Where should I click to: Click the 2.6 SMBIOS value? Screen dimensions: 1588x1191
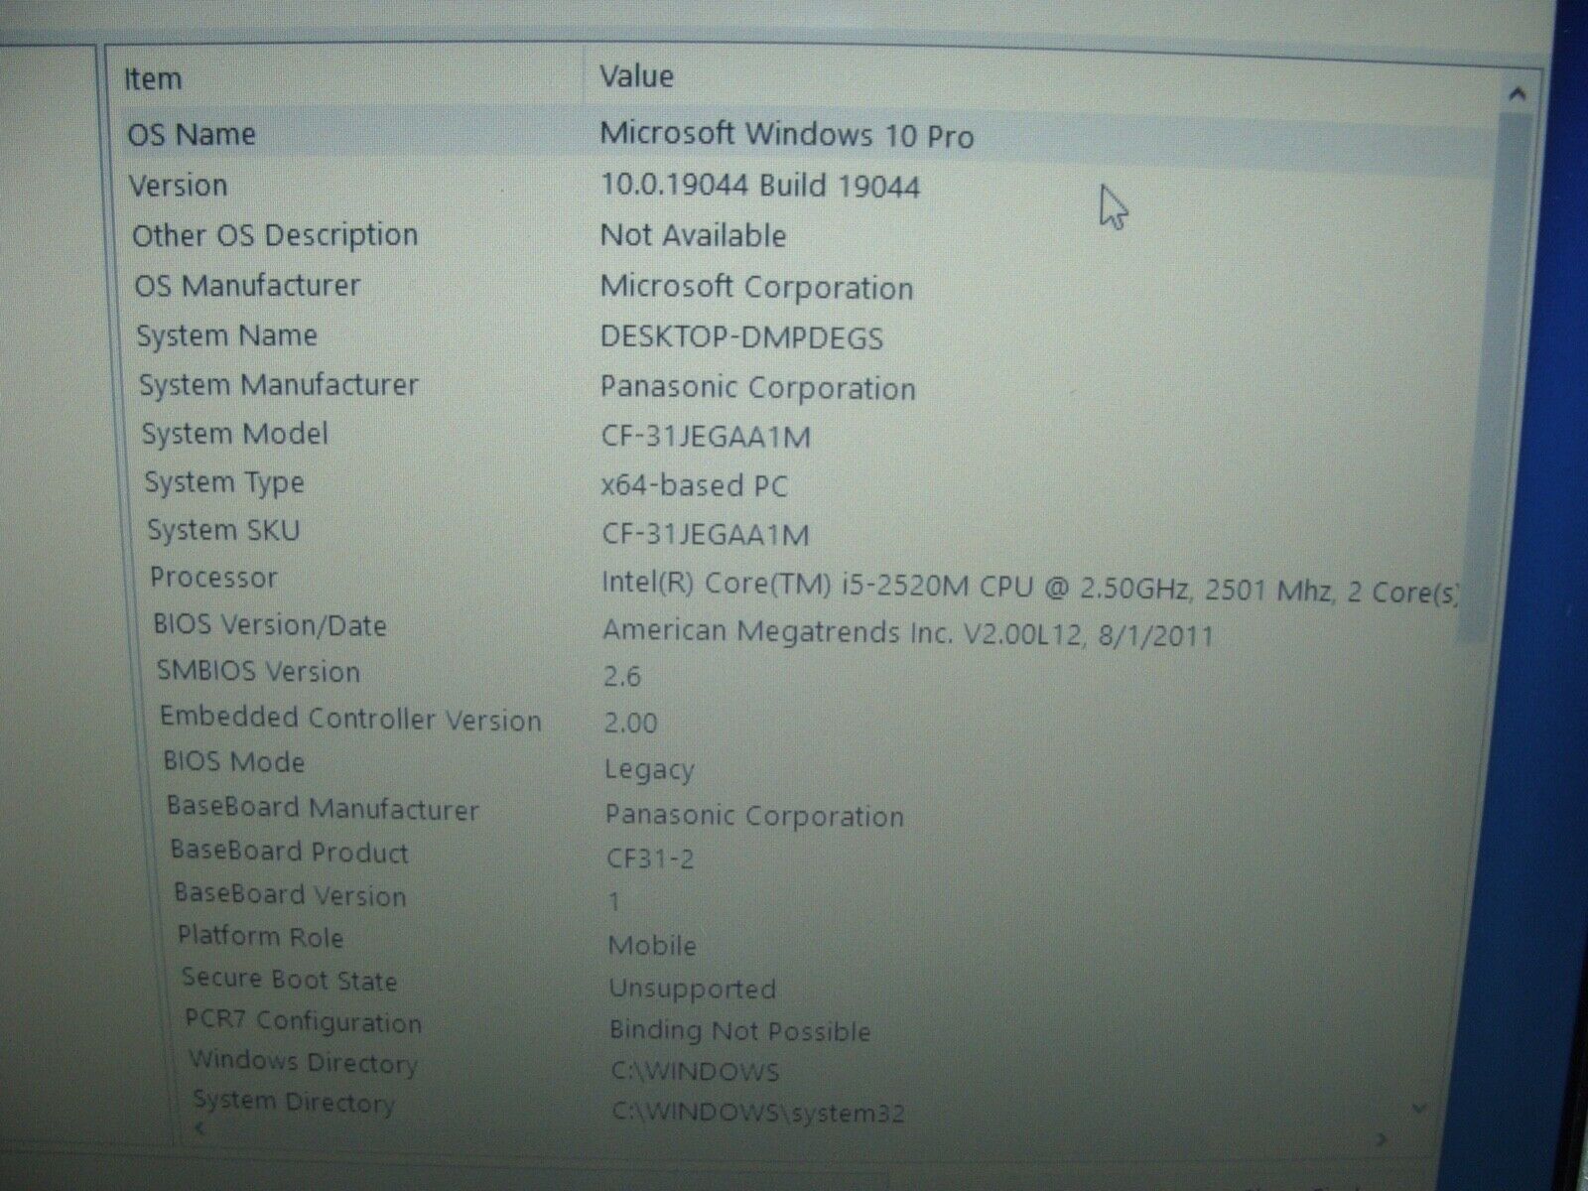[x=622, y=677]
